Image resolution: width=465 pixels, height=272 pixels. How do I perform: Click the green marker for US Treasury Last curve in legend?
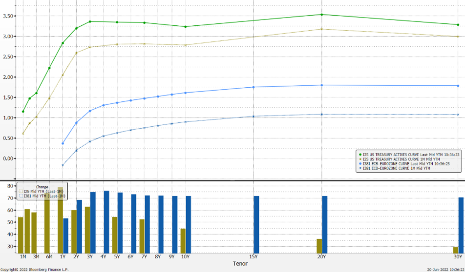pyautogui.click(x=360, y=154)
